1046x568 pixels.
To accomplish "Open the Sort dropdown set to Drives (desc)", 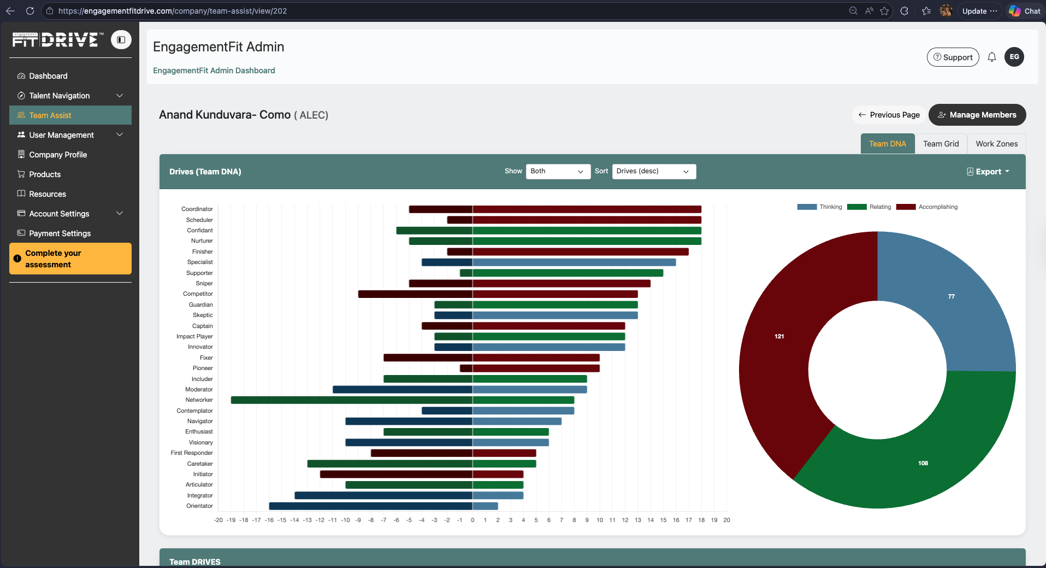I will [654, 172].
